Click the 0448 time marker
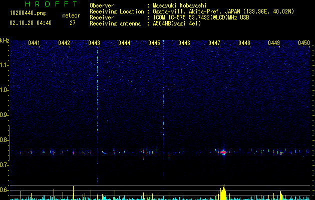 click(x=244, y=43)
